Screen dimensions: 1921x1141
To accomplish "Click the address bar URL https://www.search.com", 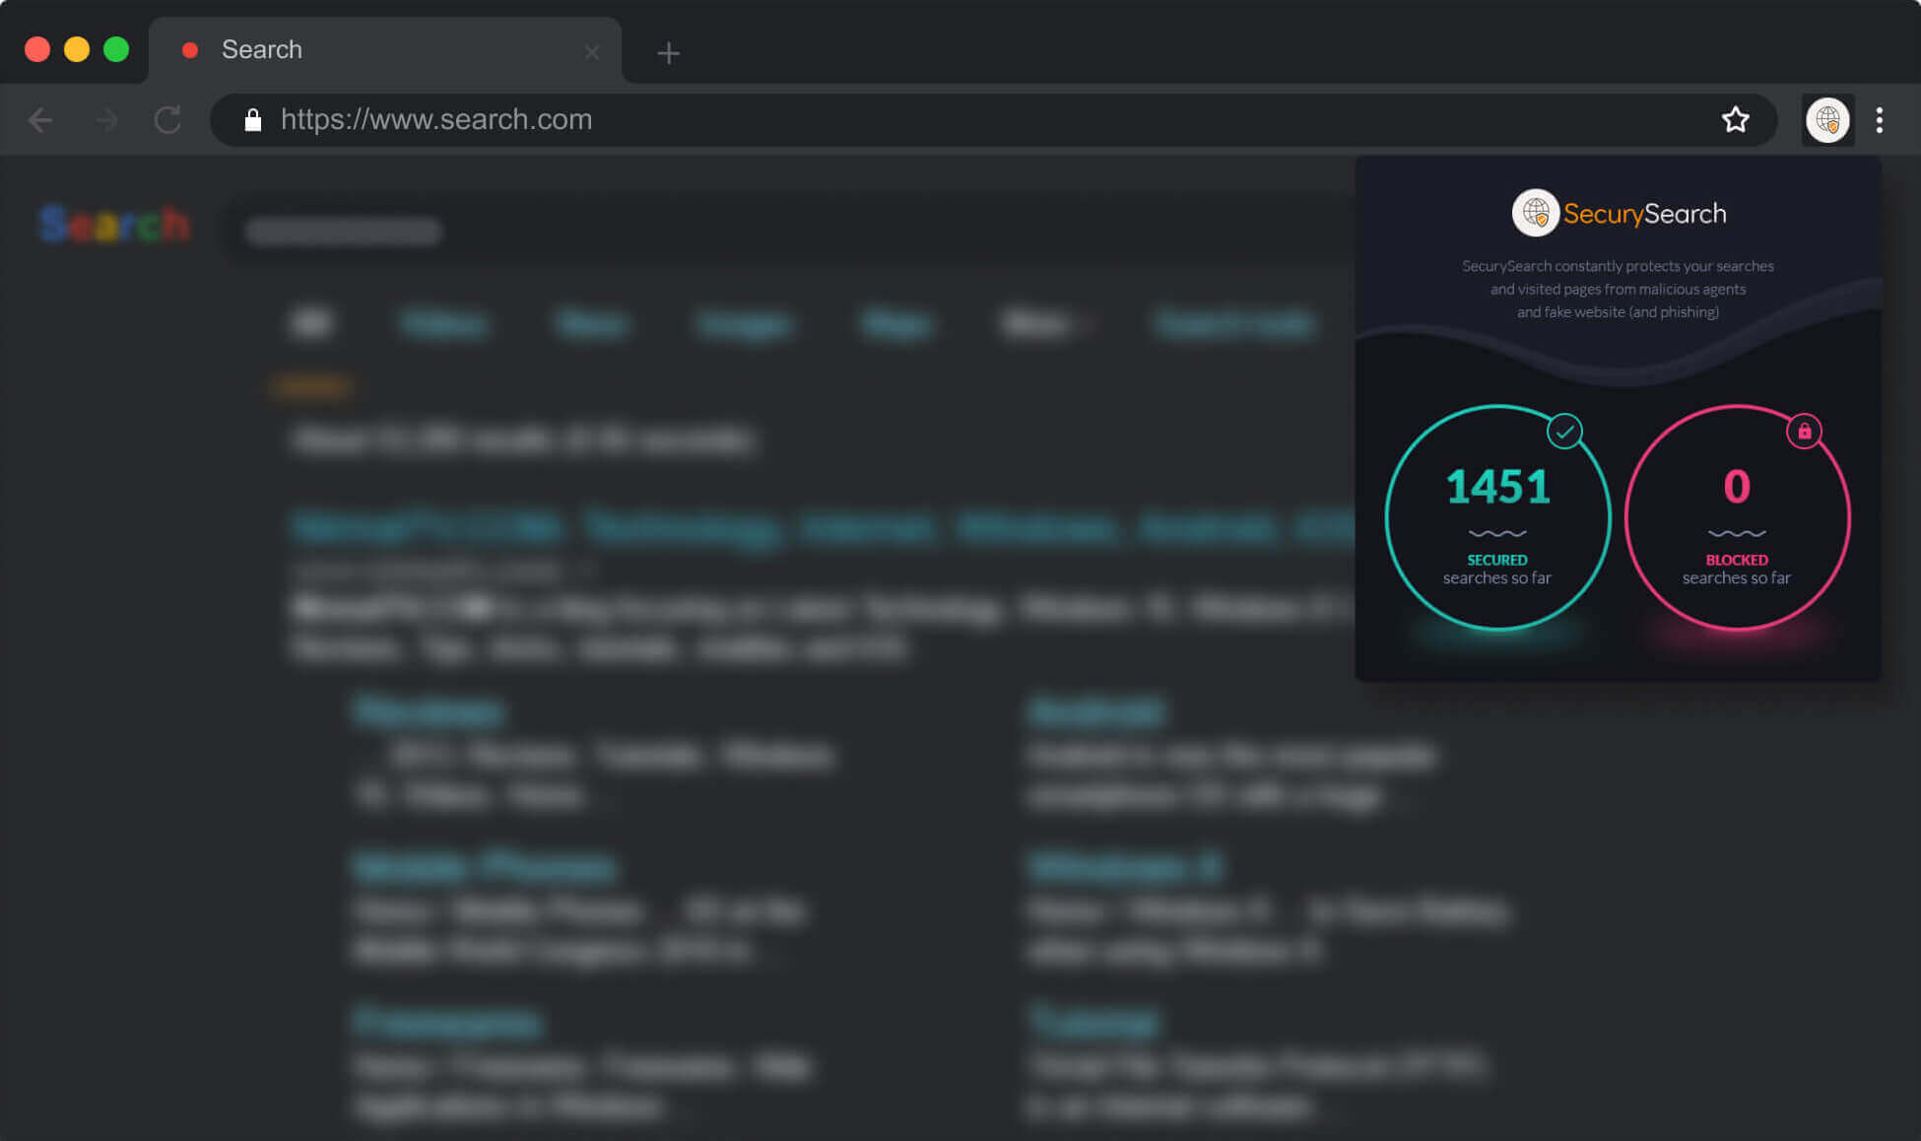I will pos(436,119).
